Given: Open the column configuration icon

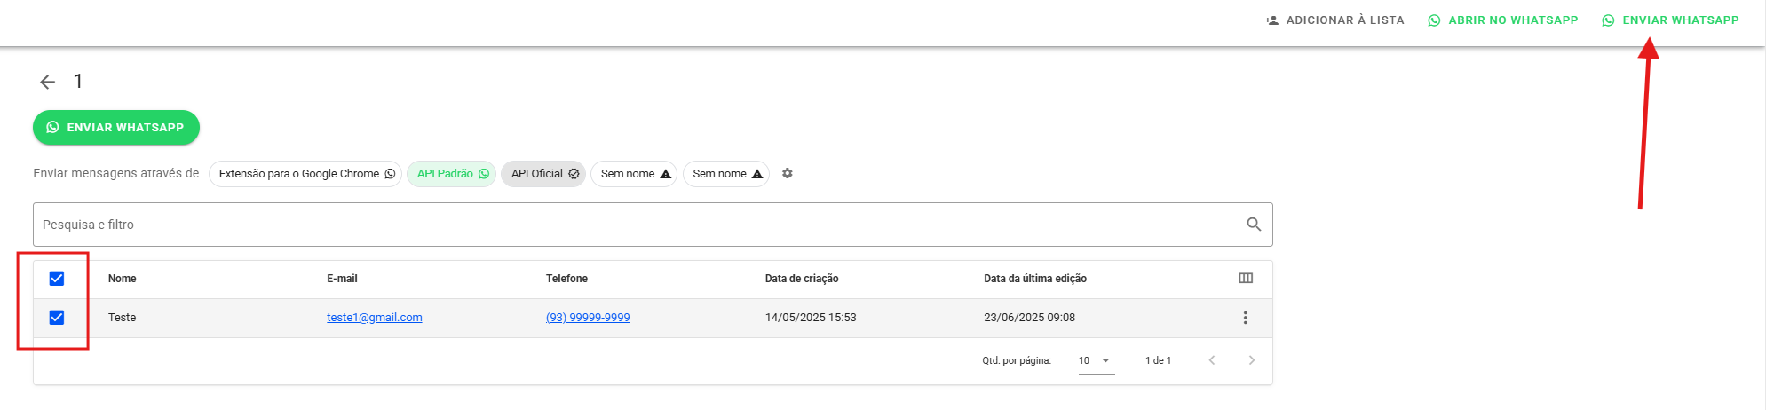Looking at the screenshot, I should click(1245, 279).
